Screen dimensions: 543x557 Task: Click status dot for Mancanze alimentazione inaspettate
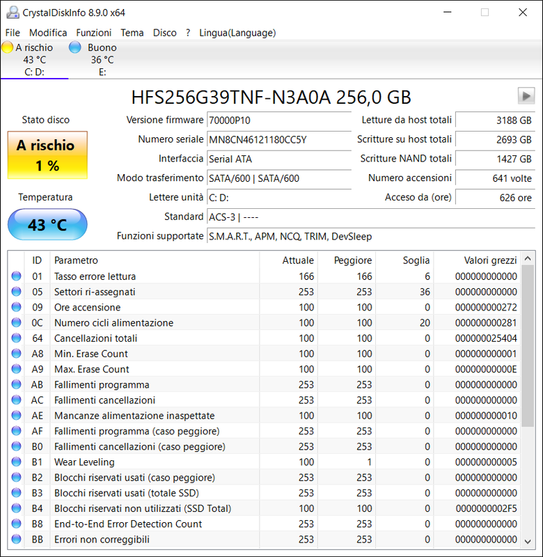[16, 415]
